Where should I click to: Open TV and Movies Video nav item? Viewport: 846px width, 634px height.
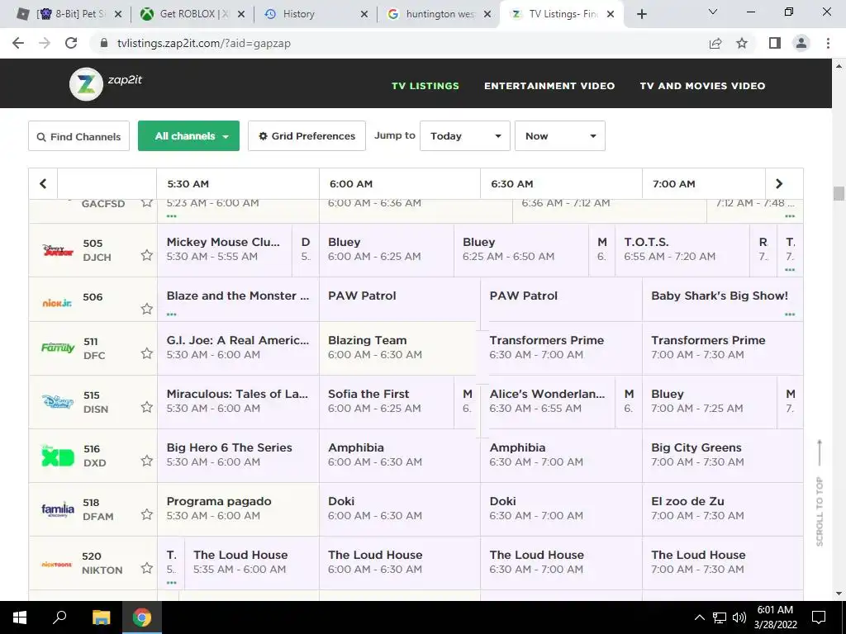[x=702, y=86]
